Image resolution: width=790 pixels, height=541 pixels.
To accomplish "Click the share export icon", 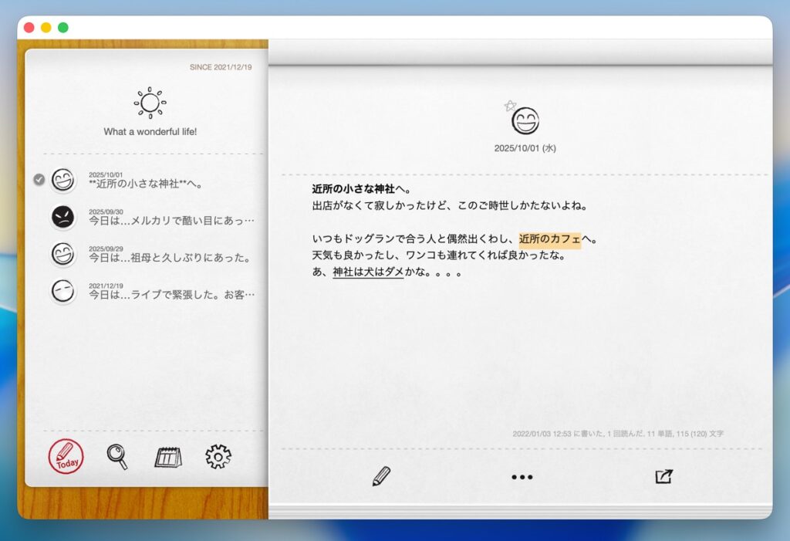I will pos(663,476).
